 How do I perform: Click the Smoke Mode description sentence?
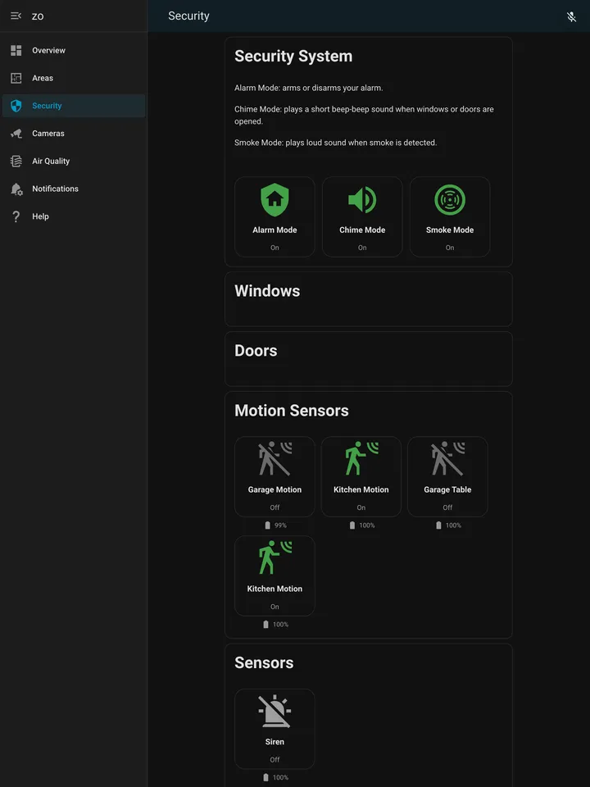(336, 143)
